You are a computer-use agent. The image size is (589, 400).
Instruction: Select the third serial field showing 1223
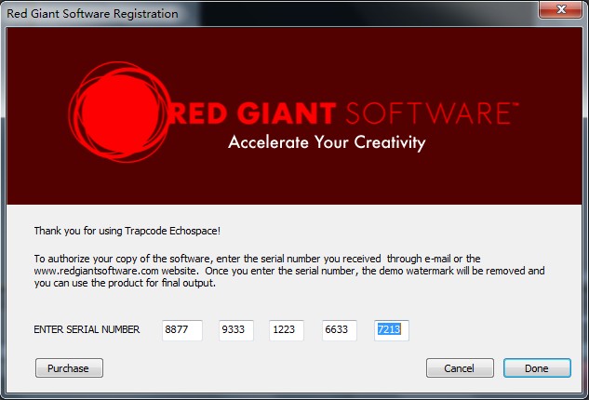[x=287, y=329]
